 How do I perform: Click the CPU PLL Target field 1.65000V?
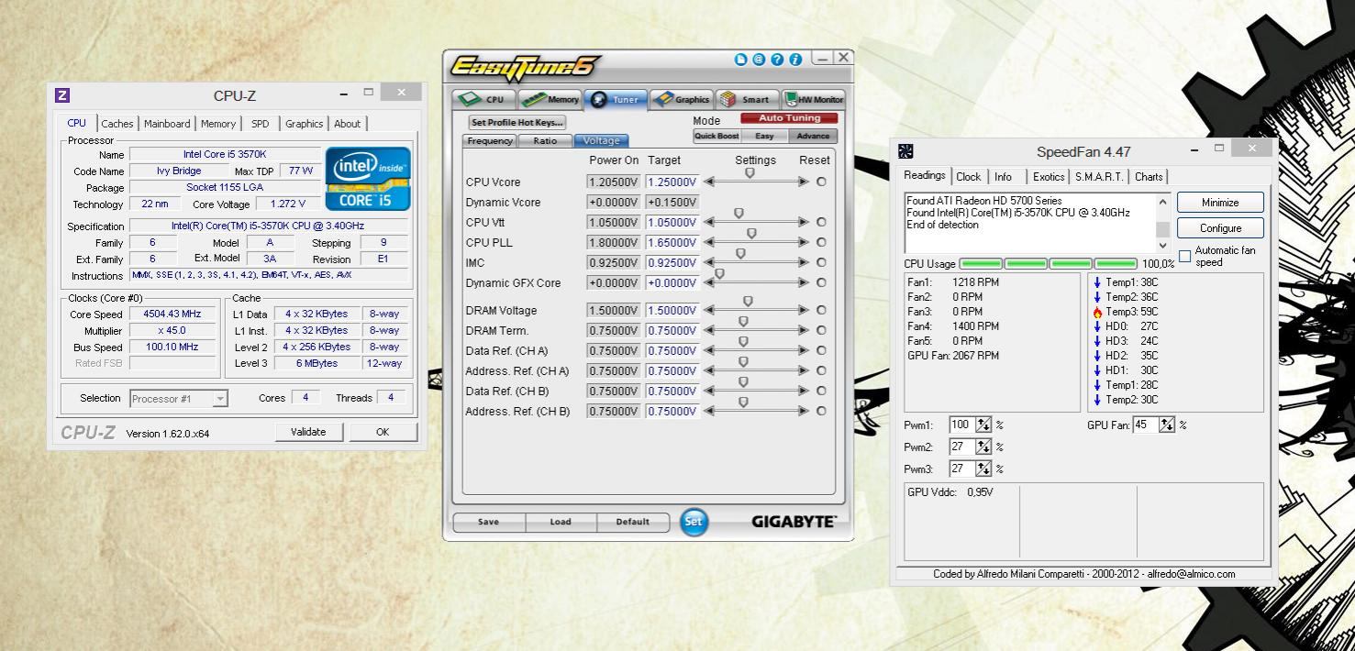pos(672,242)
